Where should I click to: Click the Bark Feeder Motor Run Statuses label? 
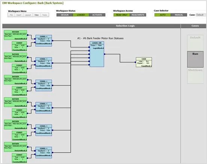100,38
